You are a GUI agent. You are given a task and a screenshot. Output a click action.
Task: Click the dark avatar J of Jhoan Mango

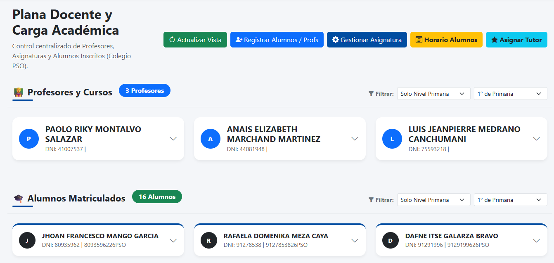point(27,240)
